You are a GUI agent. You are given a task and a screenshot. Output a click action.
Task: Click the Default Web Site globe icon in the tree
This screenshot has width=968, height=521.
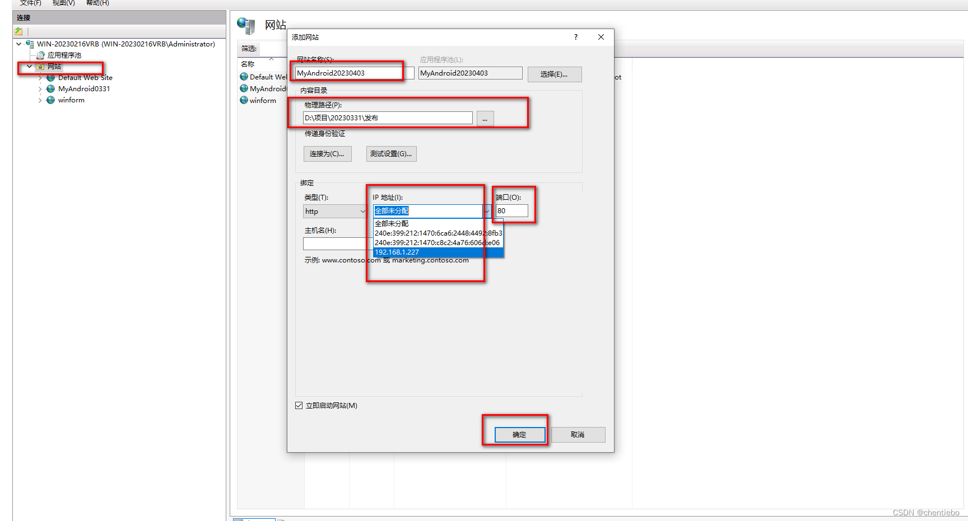point(50,77)
